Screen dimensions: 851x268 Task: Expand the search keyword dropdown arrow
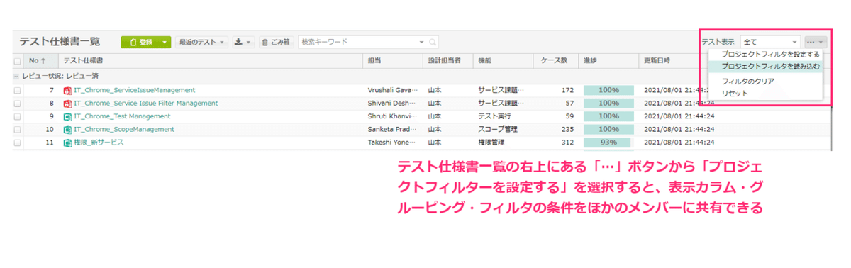click(x=422, y=42)
